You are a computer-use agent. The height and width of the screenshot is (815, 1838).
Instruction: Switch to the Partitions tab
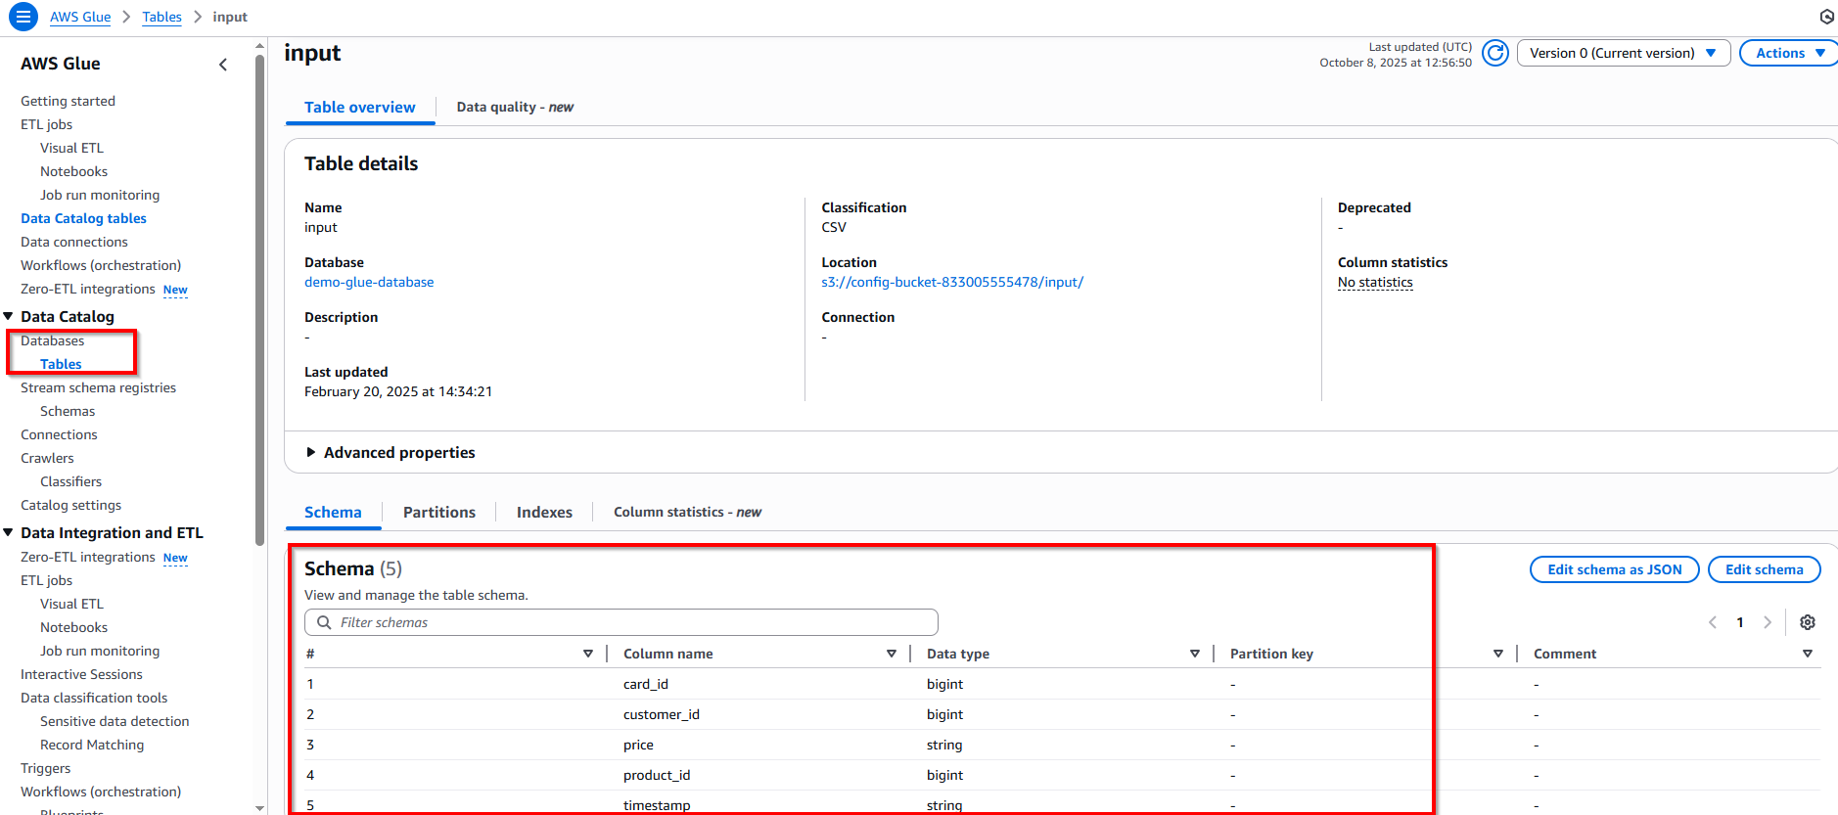click(438, 512)
